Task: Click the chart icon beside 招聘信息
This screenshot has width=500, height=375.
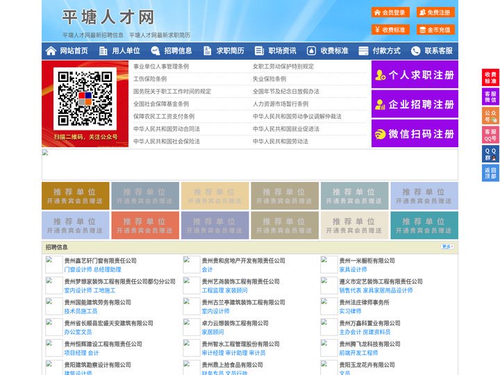Action: [155, 51]
